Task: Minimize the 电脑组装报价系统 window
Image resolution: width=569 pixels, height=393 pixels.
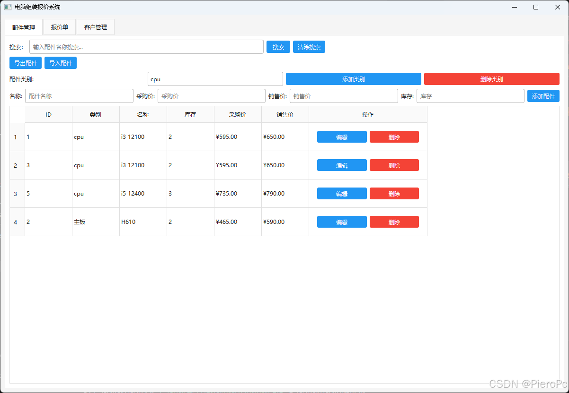Action: (x=514, y=7)
